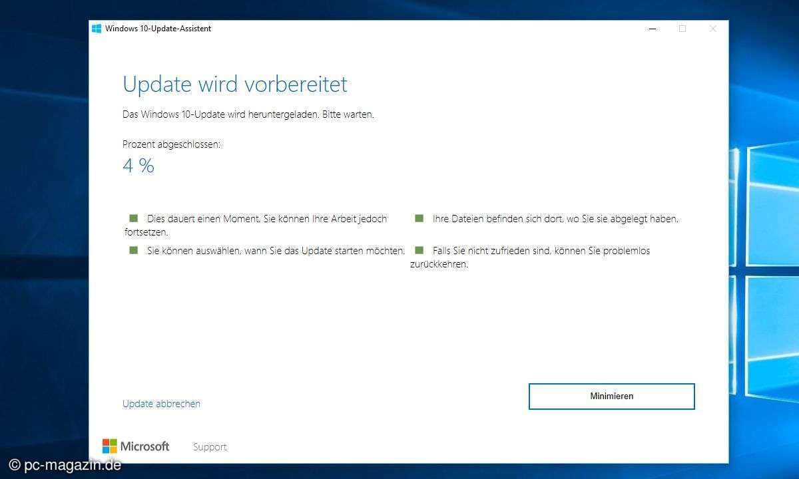
Task: Close the Update-Assistent window
Action: pos(712,29)
